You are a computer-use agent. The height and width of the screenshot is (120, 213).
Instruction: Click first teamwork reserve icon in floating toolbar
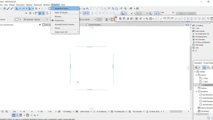click(x=120, y=19)
